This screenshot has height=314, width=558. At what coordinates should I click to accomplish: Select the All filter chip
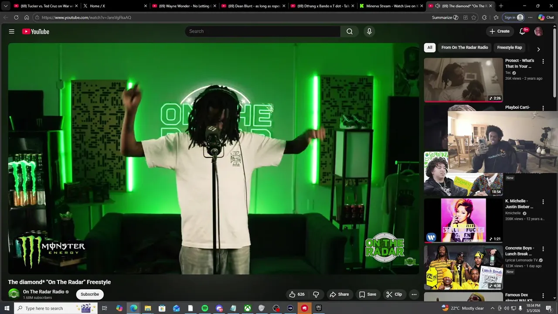[x=430, y=48]
